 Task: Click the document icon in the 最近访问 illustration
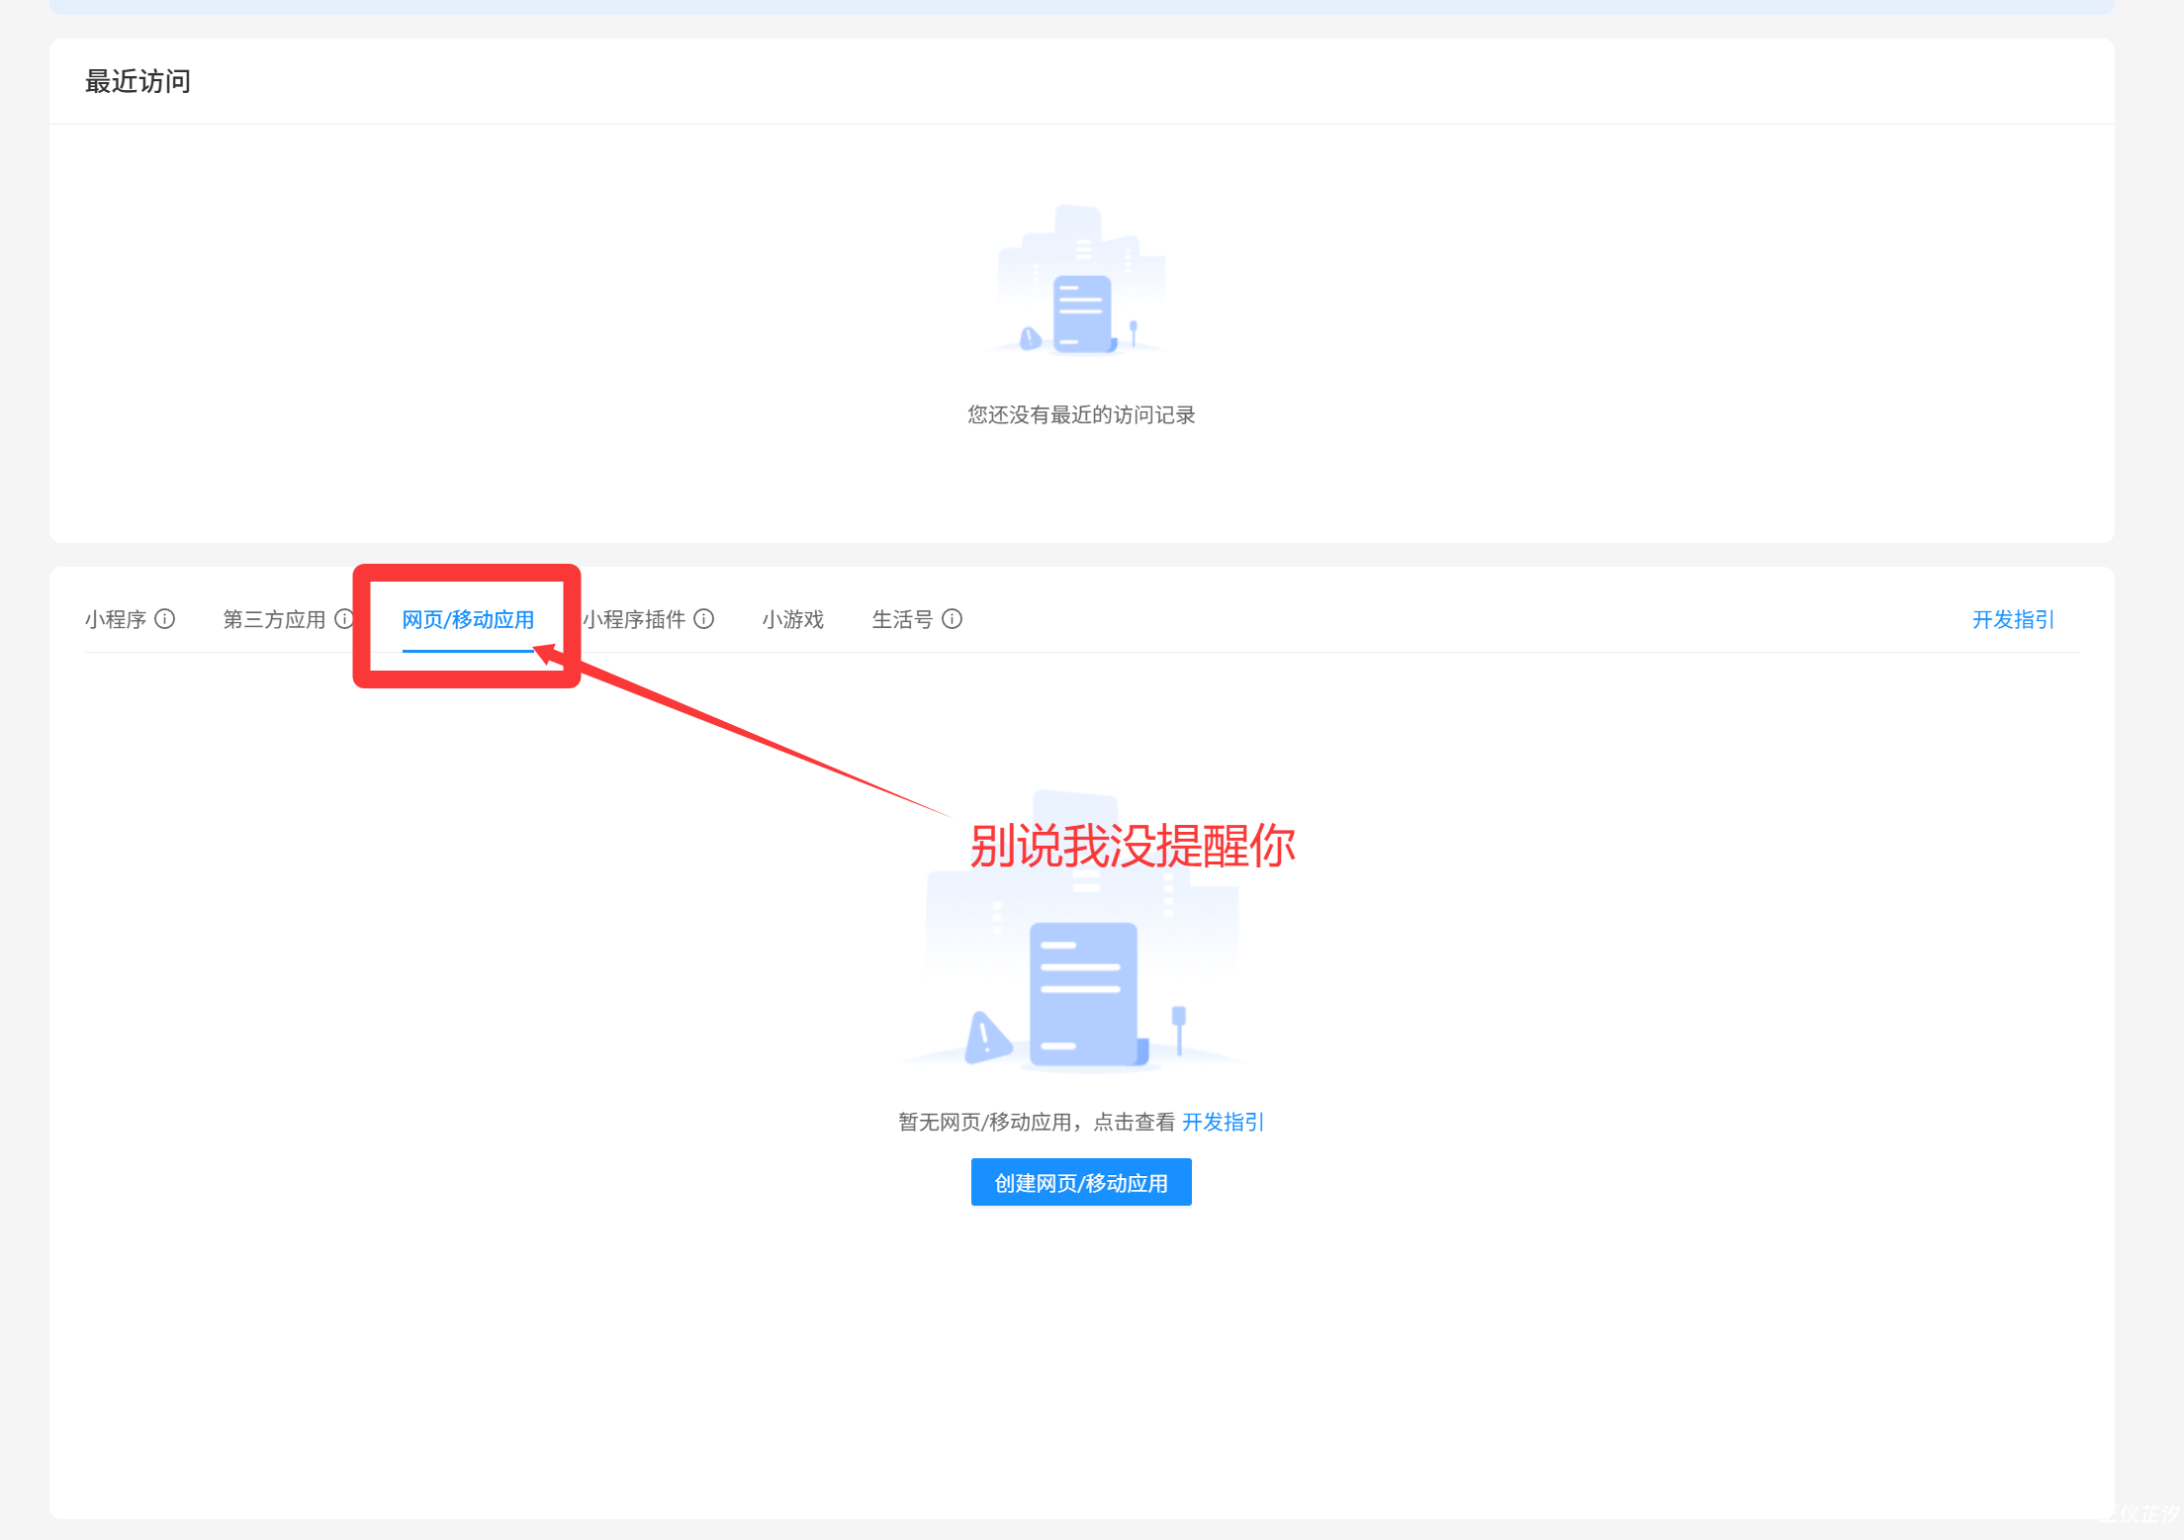[1082, 314]
